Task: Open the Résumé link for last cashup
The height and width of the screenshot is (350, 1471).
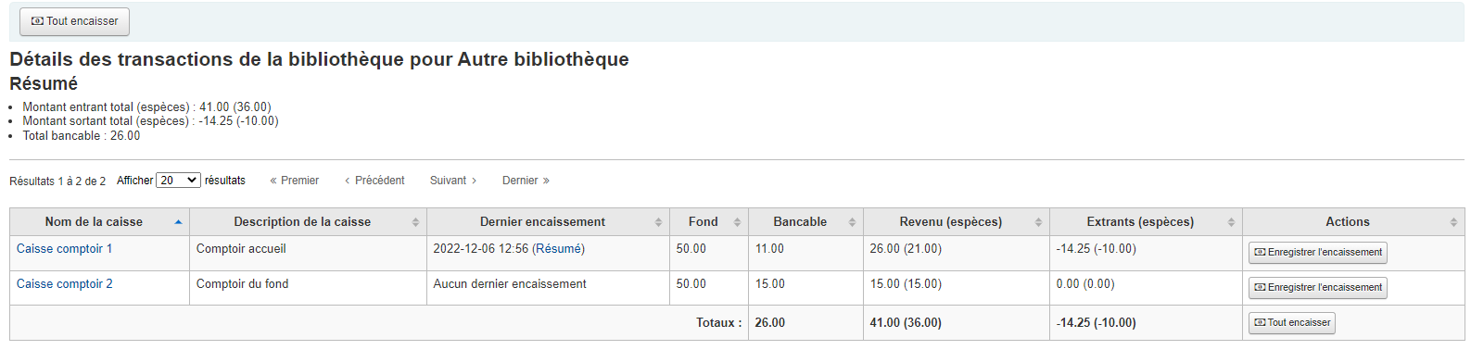Action: pyautogui.click(x=558, y=249)
